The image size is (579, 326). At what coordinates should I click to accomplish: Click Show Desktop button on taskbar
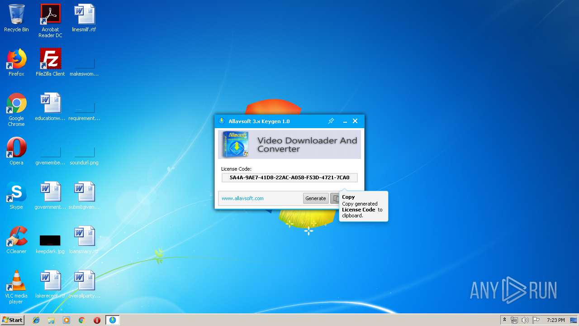[x=574, y=320]
